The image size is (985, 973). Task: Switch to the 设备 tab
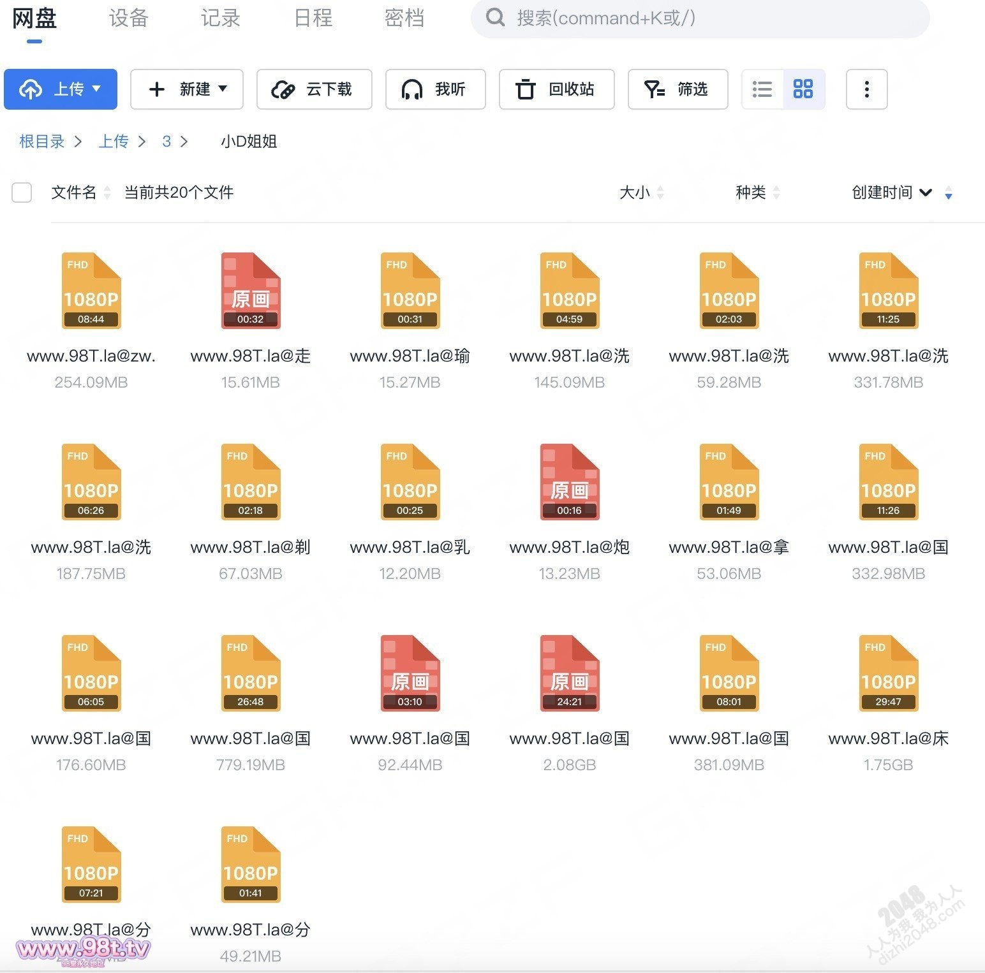point(128,18)
